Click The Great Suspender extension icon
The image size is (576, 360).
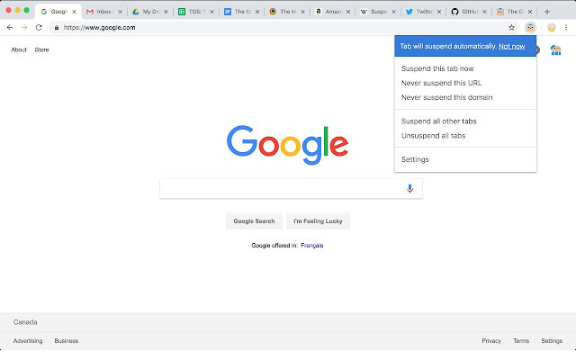[530, 28]
